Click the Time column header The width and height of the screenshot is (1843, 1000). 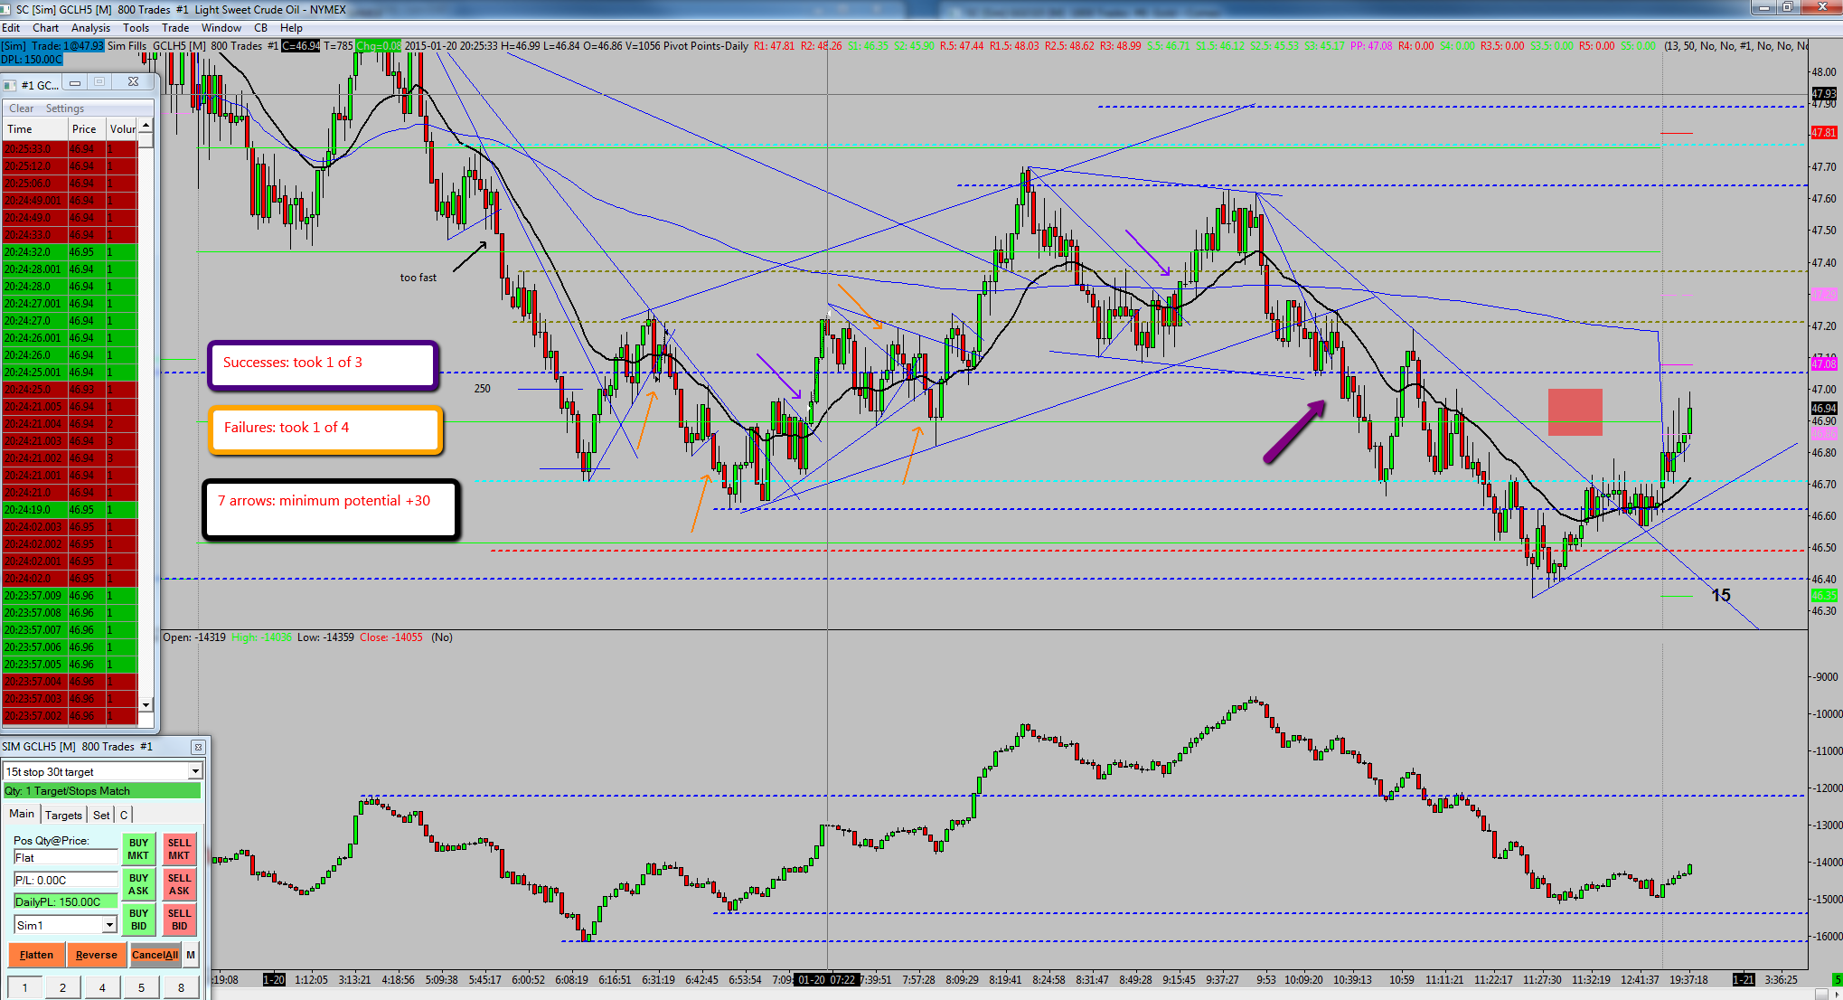coord(35,129)
